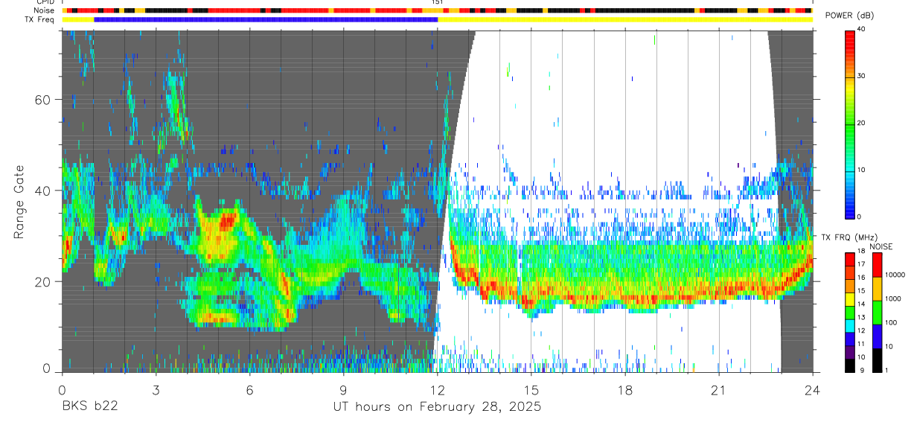Select the 30 label on POWER scale
The height and width of the screenshot is (422, 914).
(862, 76)
